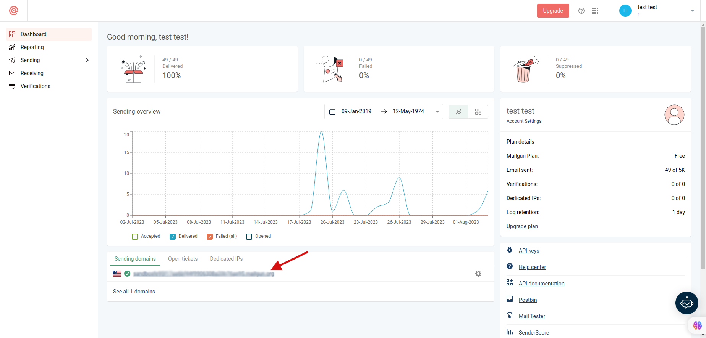This screenshot has width=706, height=338.
Task: Click the Mail Tester icon
Action: click(x=510, y=315)
